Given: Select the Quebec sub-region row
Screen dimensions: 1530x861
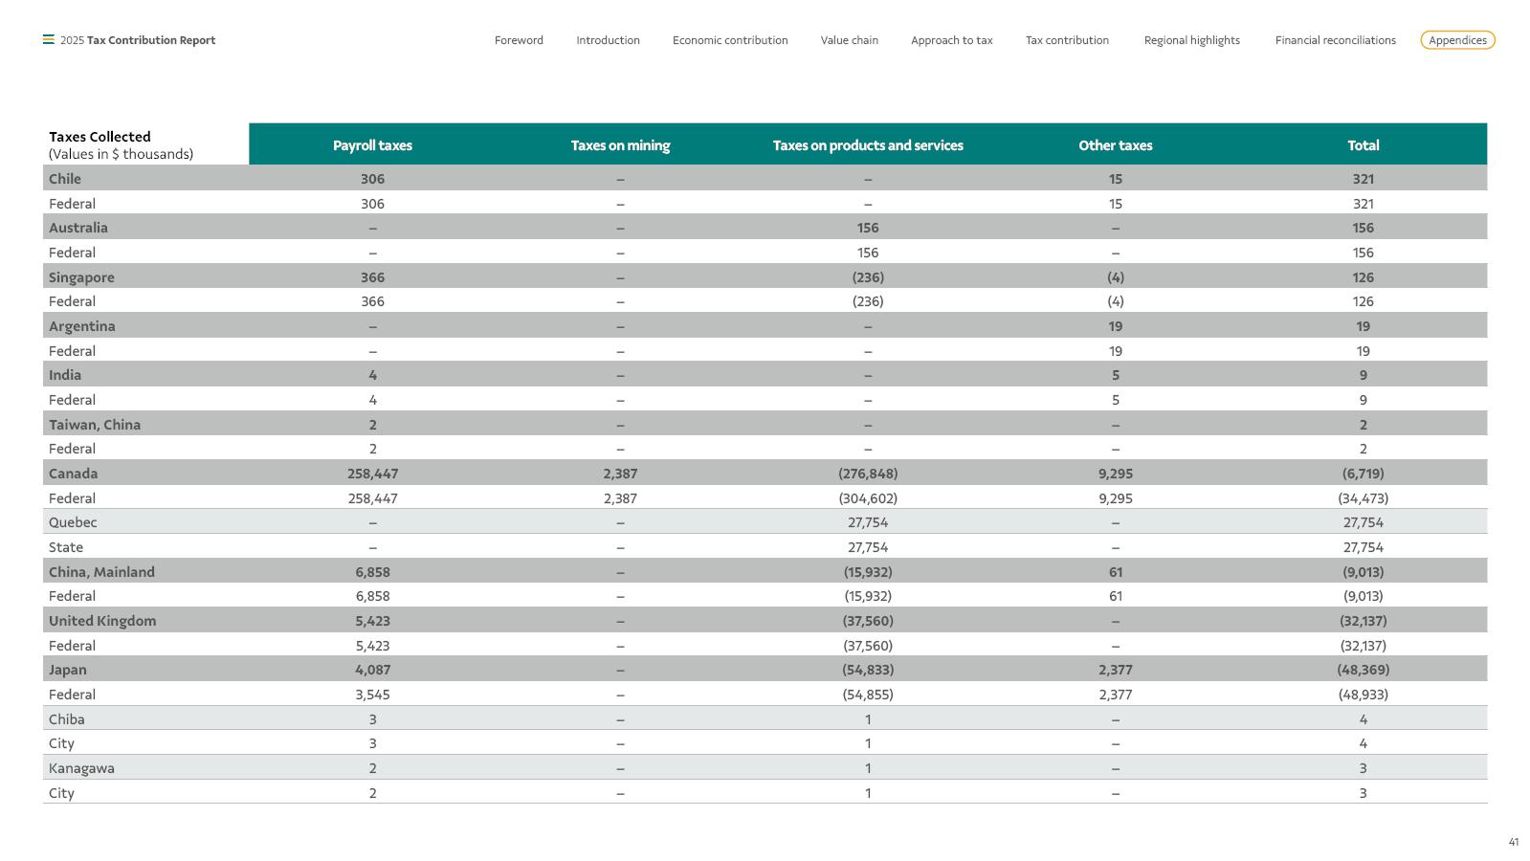Looking at the screenshot, I should [765, 522].
